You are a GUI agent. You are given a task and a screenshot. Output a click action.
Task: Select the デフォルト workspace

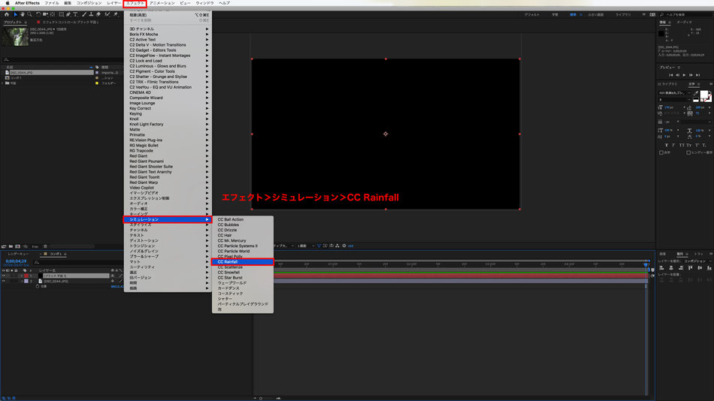coord(532,14)
